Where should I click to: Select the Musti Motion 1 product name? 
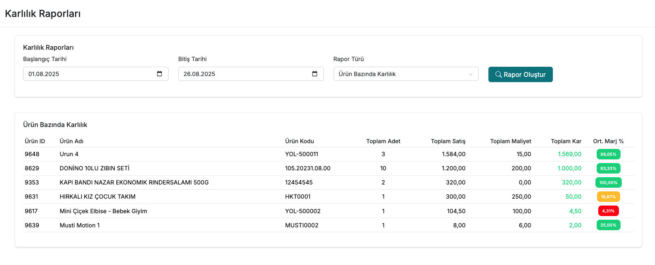click(79, 225)
